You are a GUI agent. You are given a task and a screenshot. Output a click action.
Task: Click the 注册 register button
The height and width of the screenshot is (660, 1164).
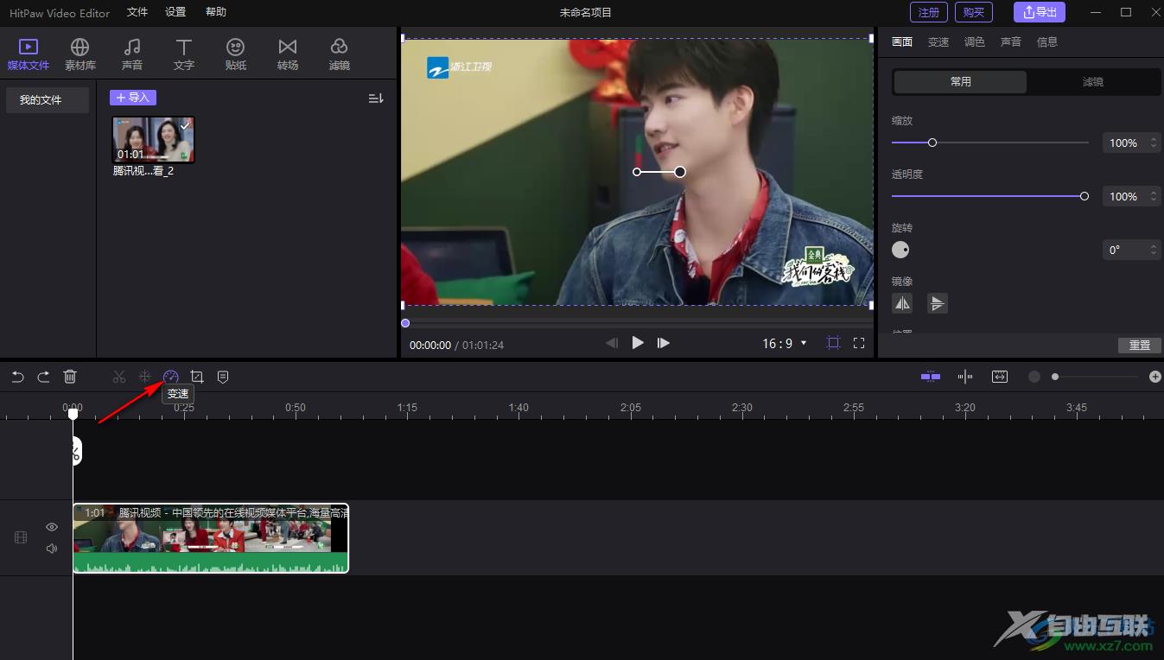click(929, 12)
